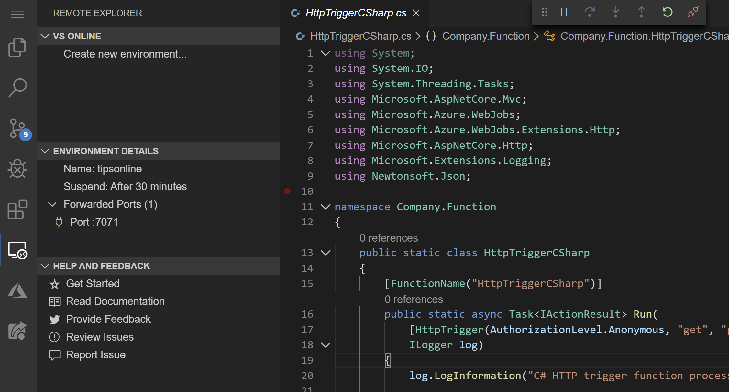Open the Live Share icon
This screenshot has height=392, width=729.
(17, 331)
